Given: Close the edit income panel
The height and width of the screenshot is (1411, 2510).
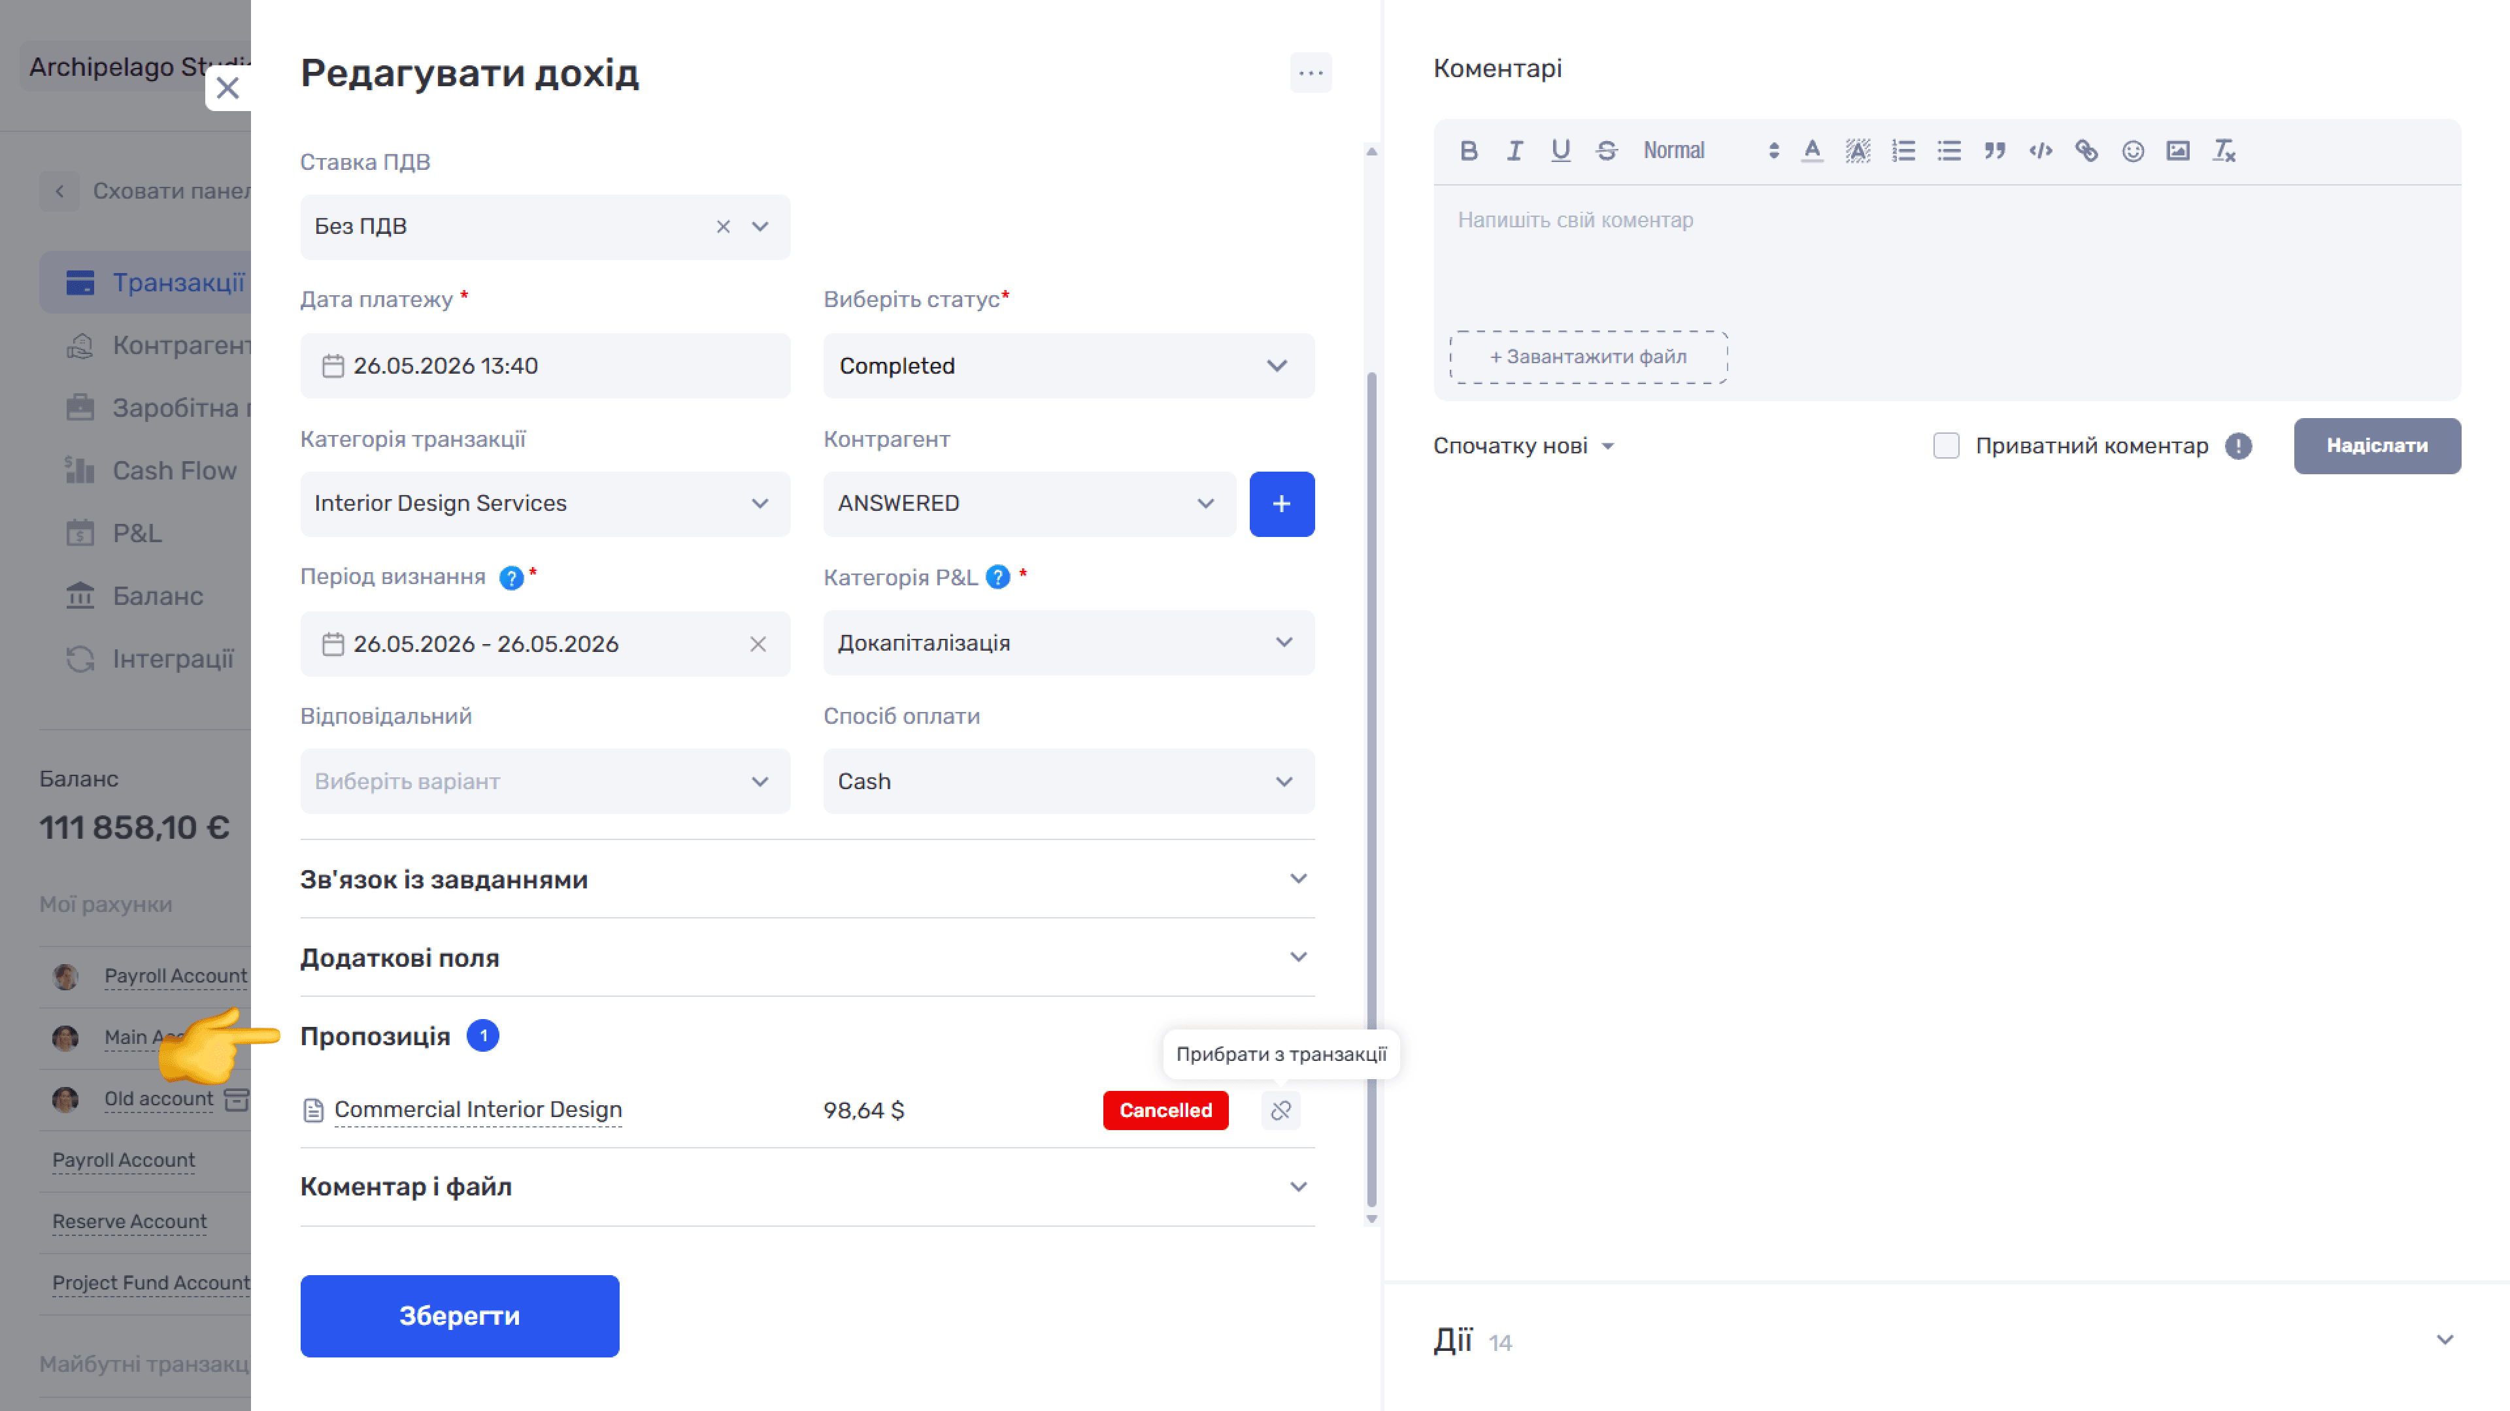Looking at the screenshot, I should pyautogui.click(x=228, y=88).
